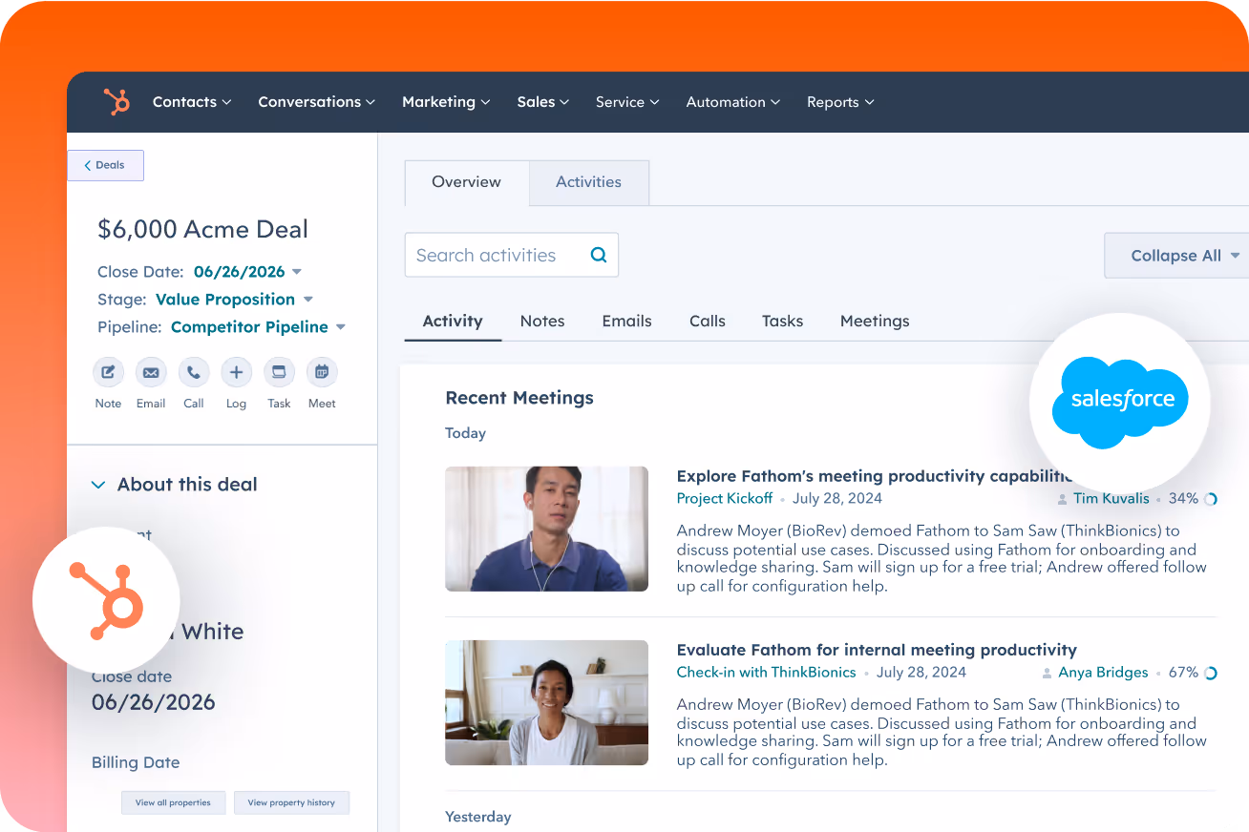Click View property history button
This screenshot has width=1249, height=832.
(x=291, y=802)
